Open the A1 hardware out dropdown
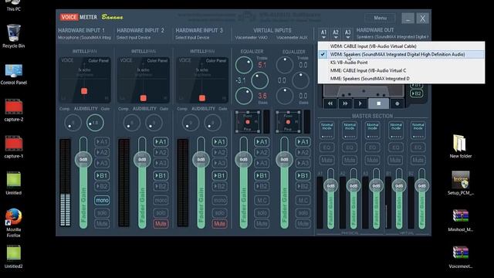Image resolution: width=494 pixels, height=278 pixels. point(323,33)
